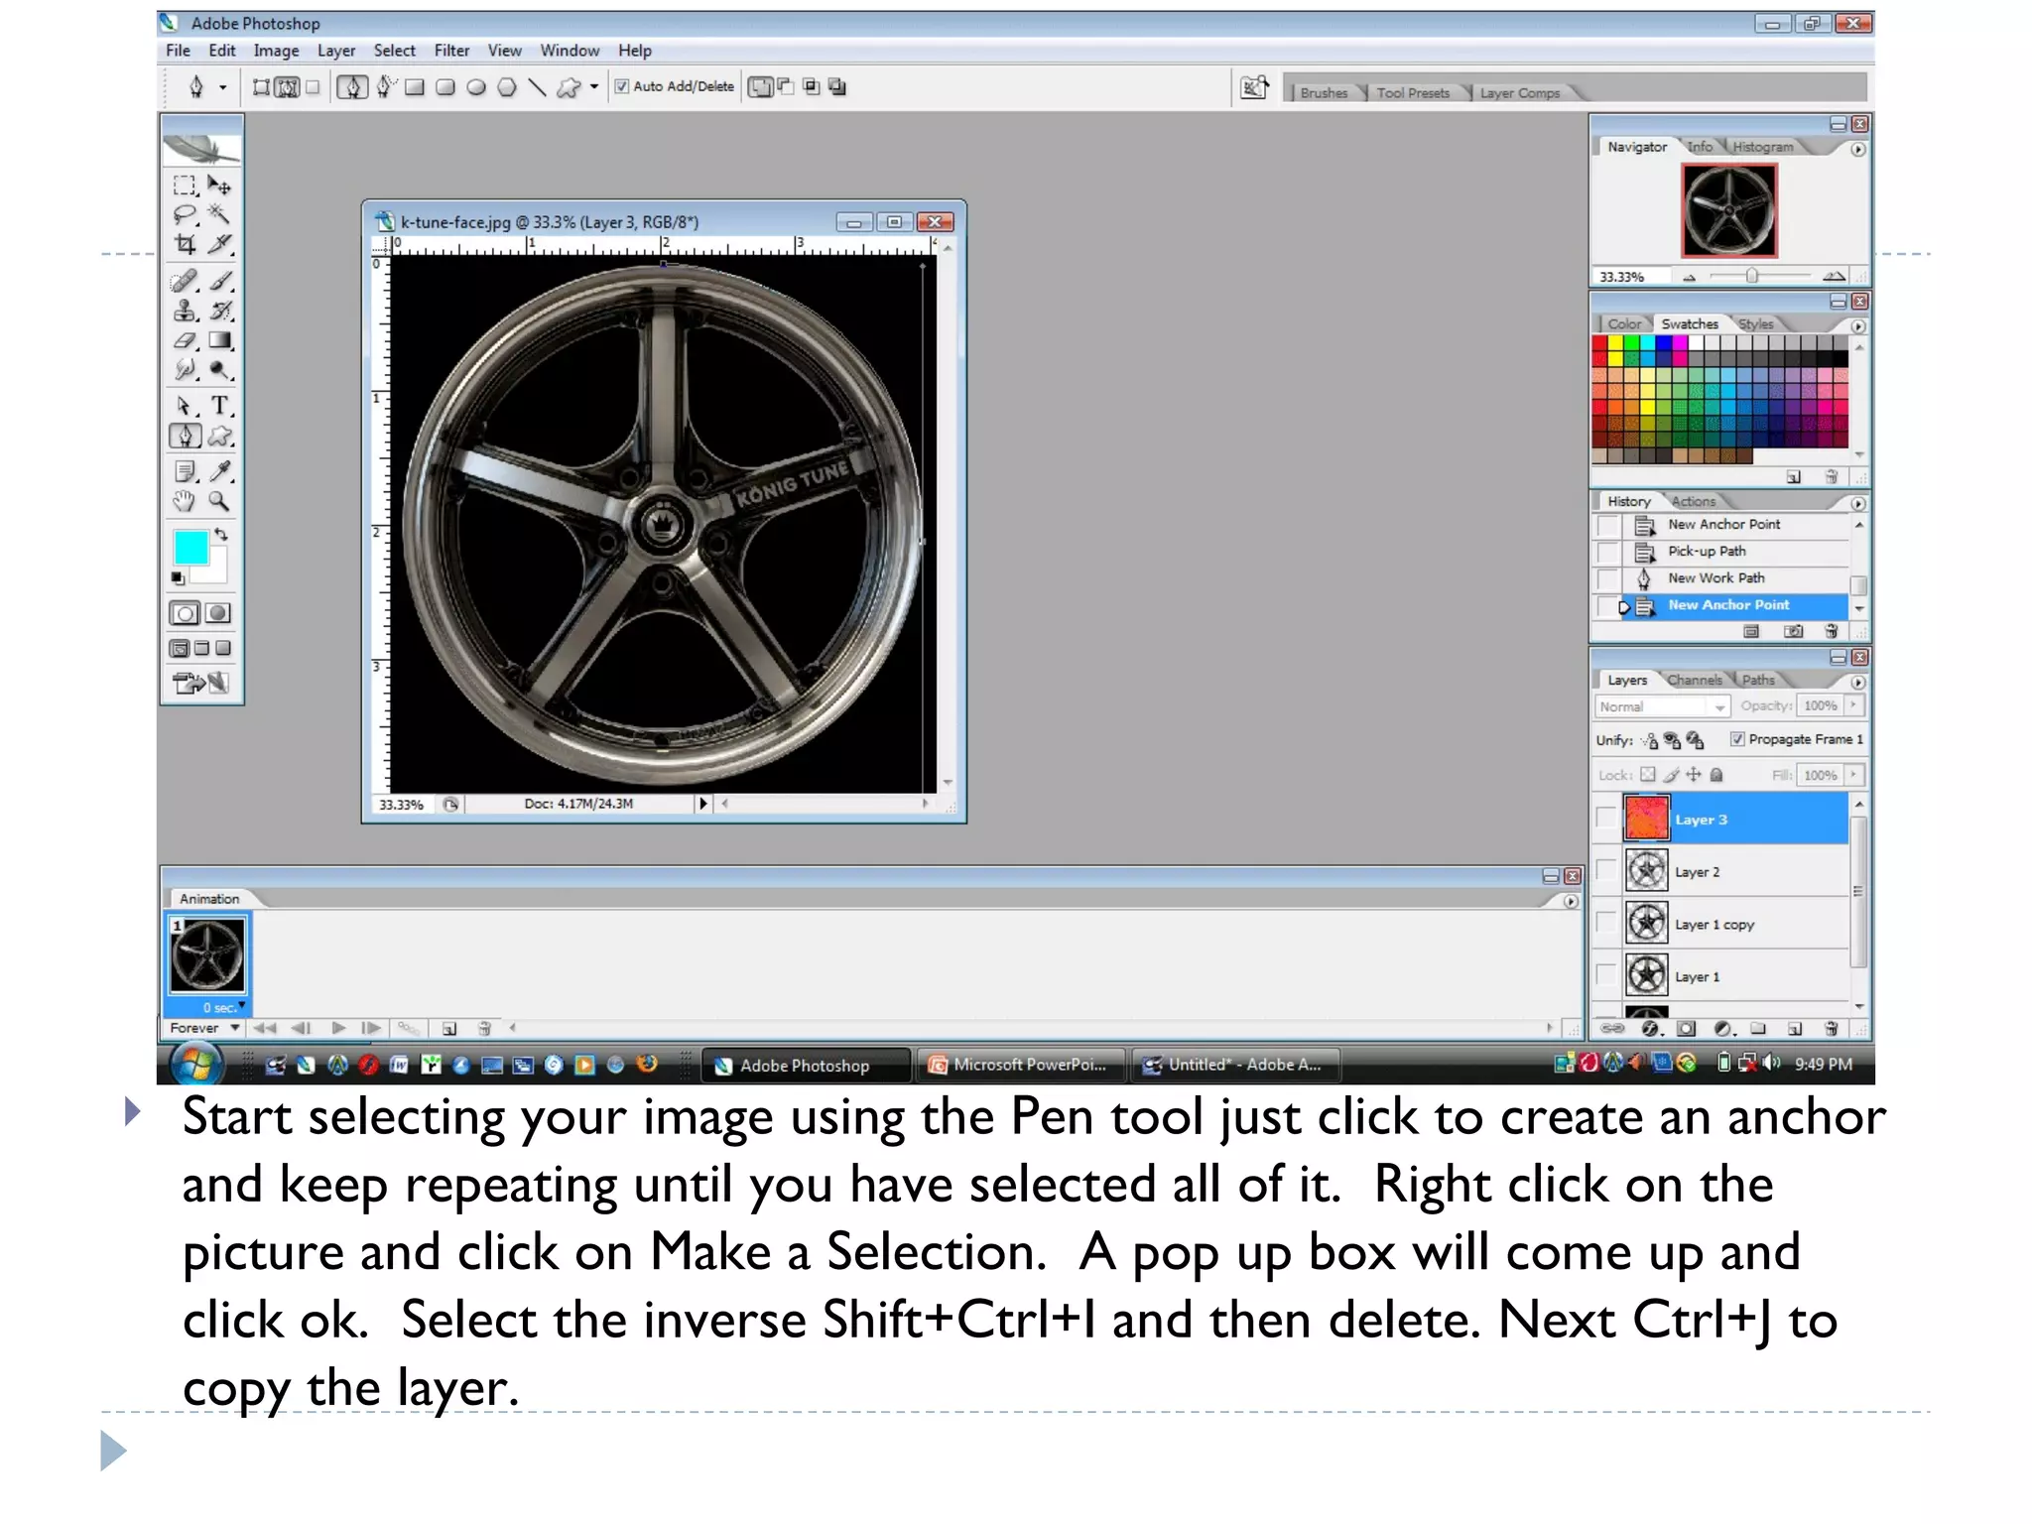Open the Fill slider arrow

click(1853, 775)
